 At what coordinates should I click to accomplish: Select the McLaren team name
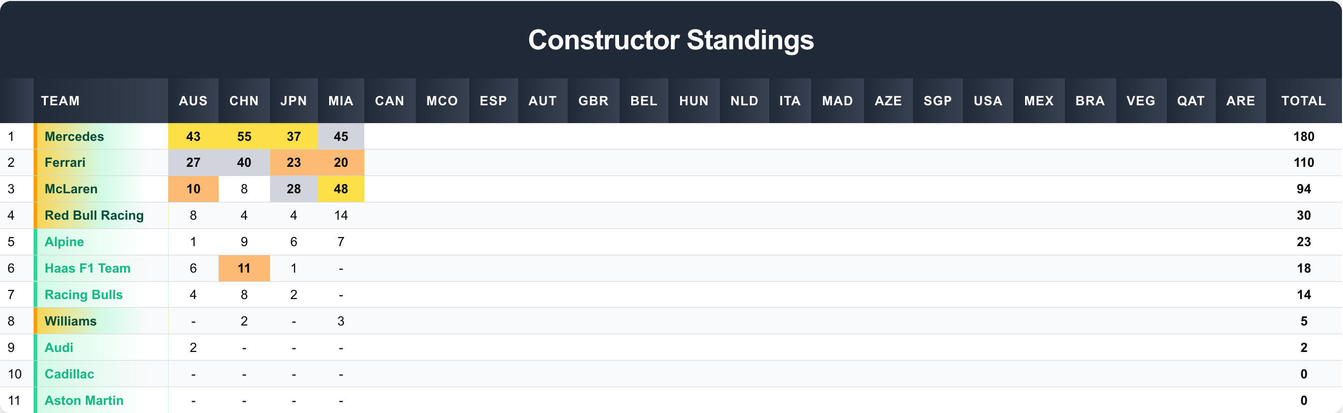point(71,189)
